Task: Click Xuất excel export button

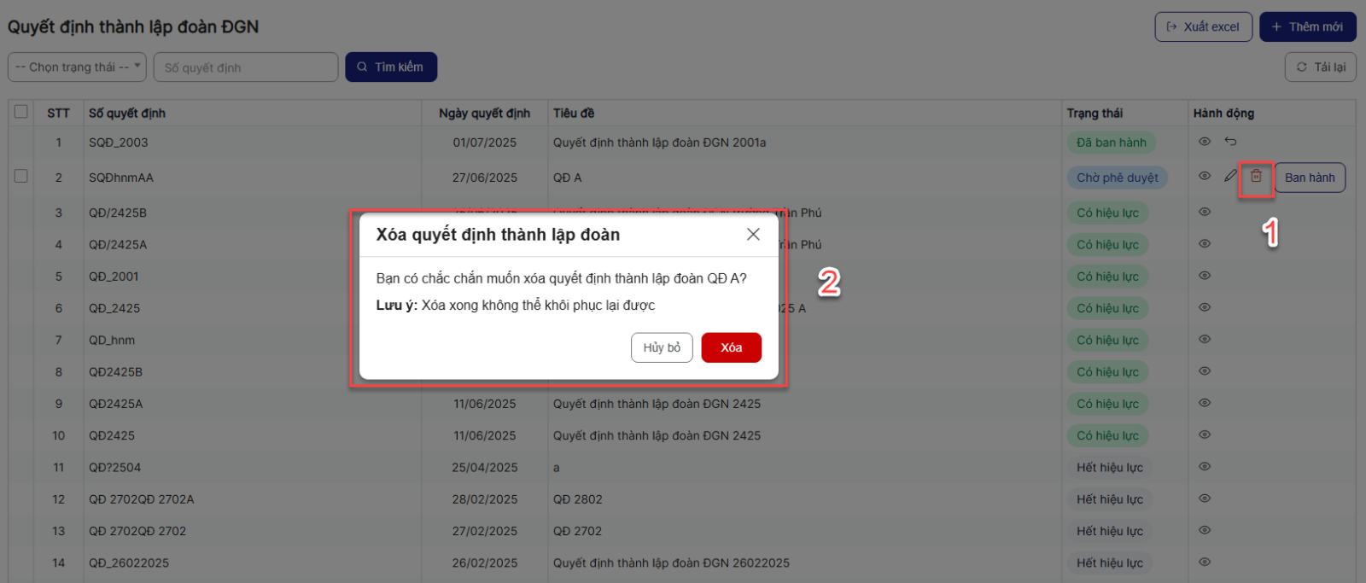Action: click(1203, 27)
